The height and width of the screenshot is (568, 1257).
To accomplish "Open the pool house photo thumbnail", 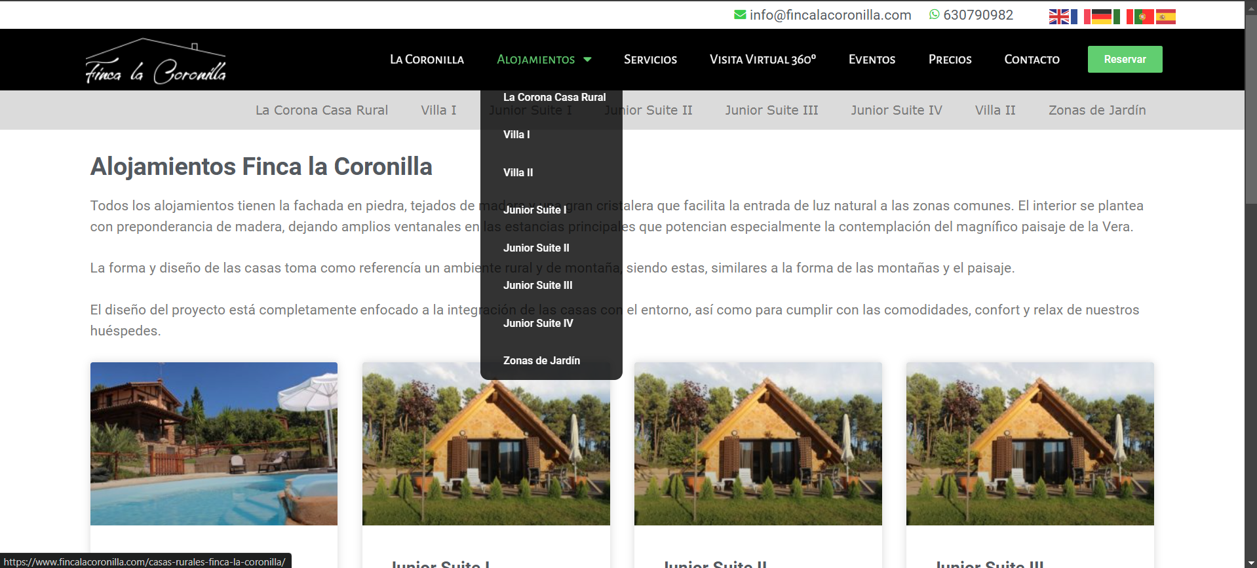I will [214, 444].
